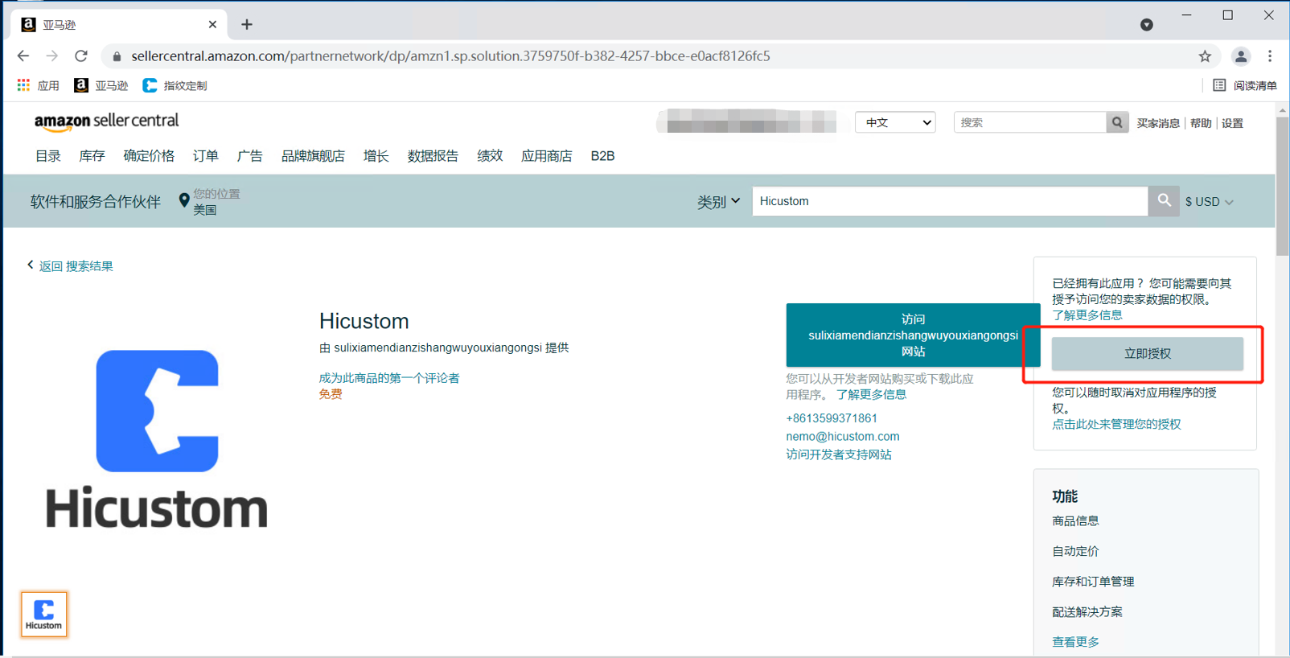Click the Hicustom search input field
Screen dimensions: 1290x658
click(950, 201)
